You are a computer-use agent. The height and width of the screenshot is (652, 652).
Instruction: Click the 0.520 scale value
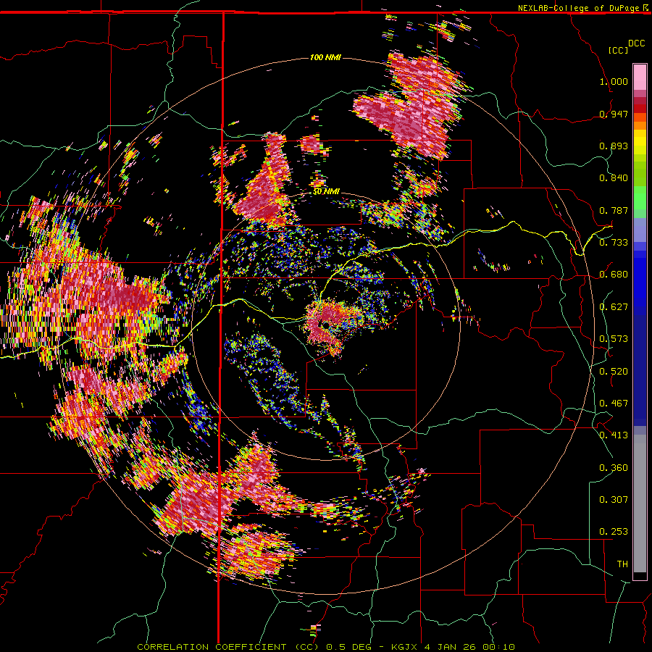614,371
